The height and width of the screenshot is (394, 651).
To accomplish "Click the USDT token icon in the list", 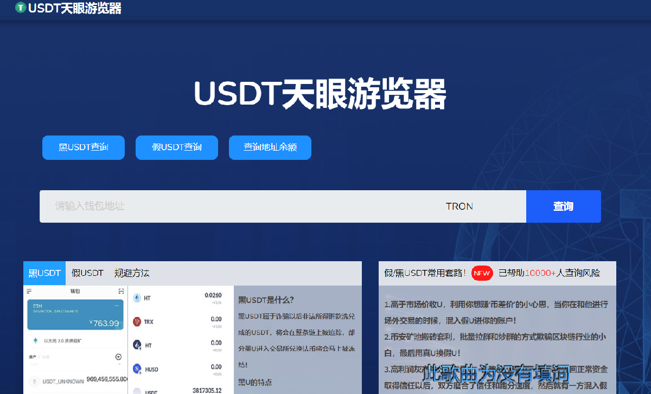I will click(138, 391).
